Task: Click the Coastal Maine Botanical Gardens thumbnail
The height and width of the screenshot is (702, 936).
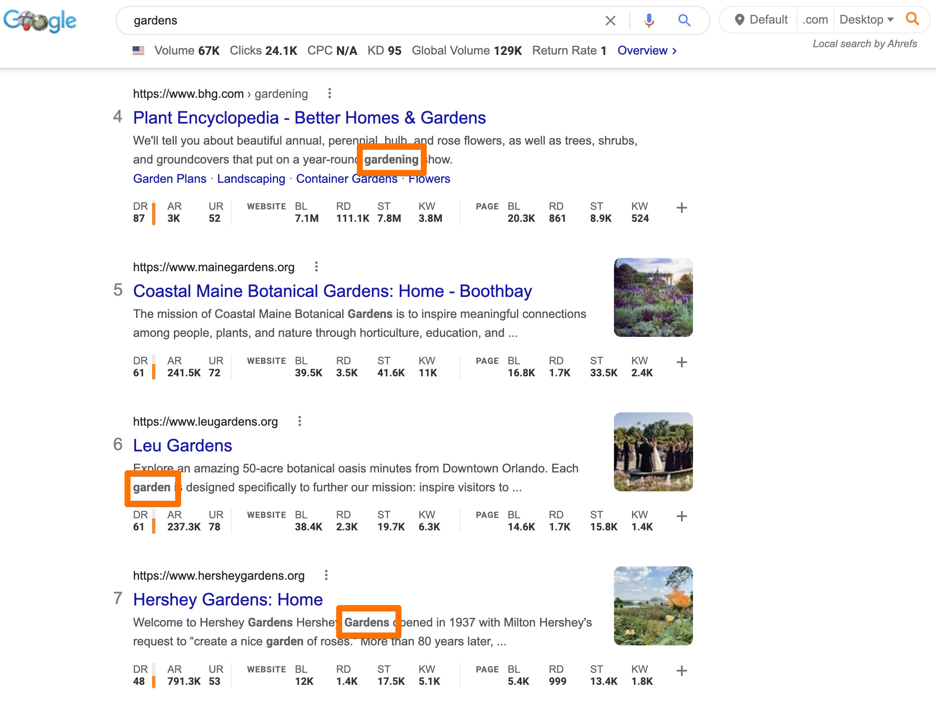Action: 653,298
